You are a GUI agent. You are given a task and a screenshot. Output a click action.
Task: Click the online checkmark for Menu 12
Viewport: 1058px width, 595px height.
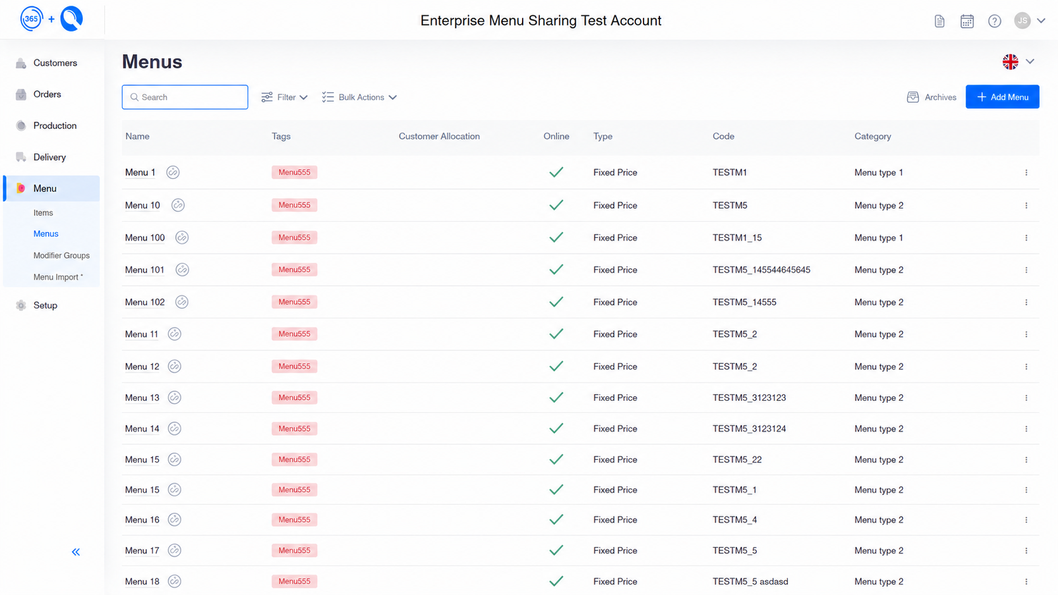tap(556, 366)
